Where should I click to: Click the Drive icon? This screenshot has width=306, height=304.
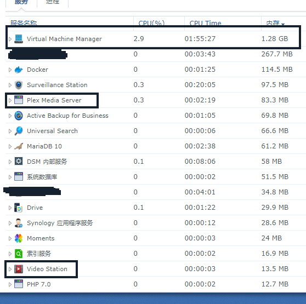coord(19,208)
